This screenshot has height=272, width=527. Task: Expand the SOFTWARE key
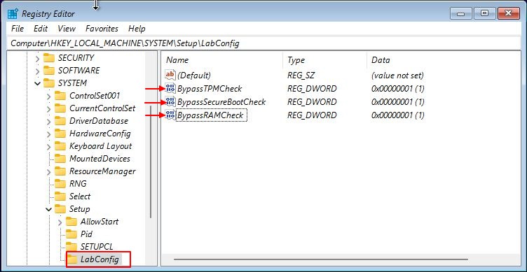[x=38, y=71]
